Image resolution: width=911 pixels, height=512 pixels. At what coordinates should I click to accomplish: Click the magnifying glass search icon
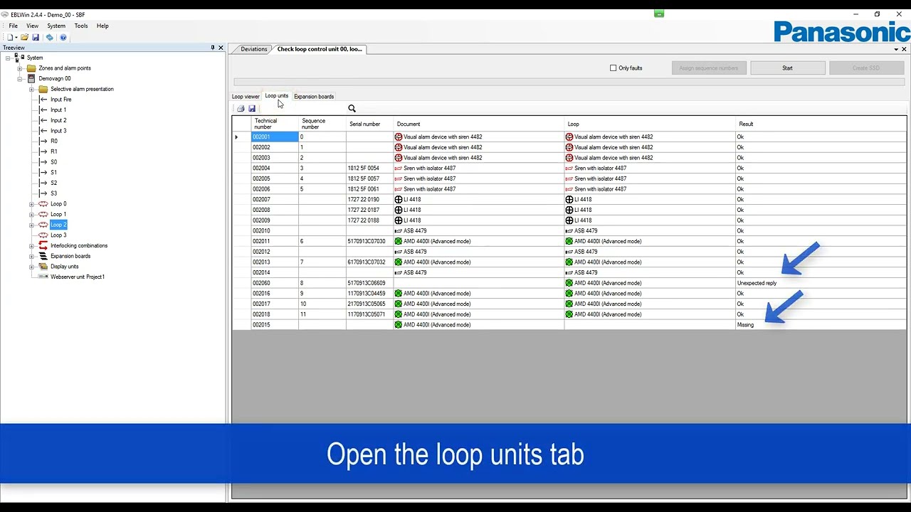point(352,109)
